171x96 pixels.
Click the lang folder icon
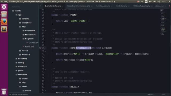point(20,83)
